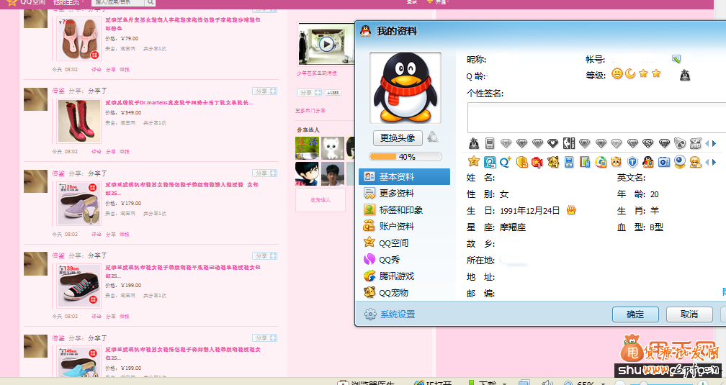This screenshot has height=385, width=726.
Task: Open QQ宠物 in the profile sidebar
Action: pyautogui.click(x=393, y=292)
